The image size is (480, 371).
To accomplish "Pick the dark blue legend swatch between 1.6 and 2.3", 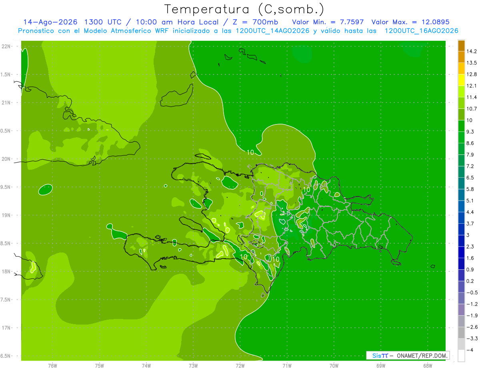I will click(x=461, y=252).
